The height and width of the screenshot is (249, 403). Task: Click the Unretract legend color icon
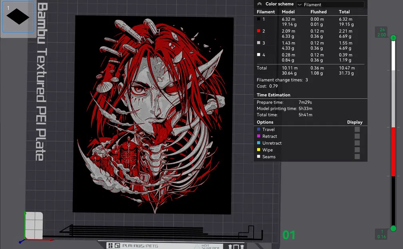point(259,143)
